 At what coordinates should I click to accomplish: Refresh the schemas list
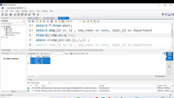24,21
